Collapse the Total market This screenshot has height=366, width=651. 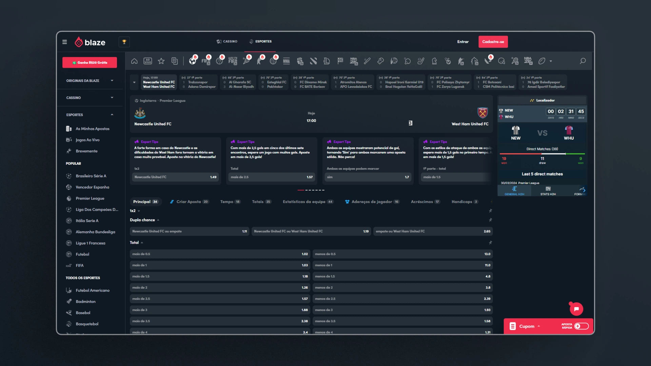coord(142,243)
